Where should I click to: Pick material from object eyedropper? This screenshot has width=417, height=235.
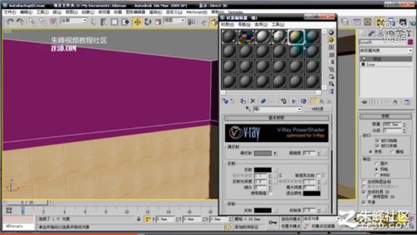tap(248, 109)
